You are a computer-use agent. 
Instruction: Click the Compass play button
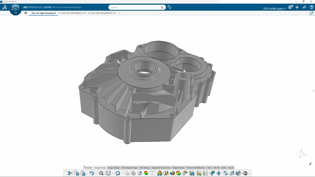(x=15, y=9)
